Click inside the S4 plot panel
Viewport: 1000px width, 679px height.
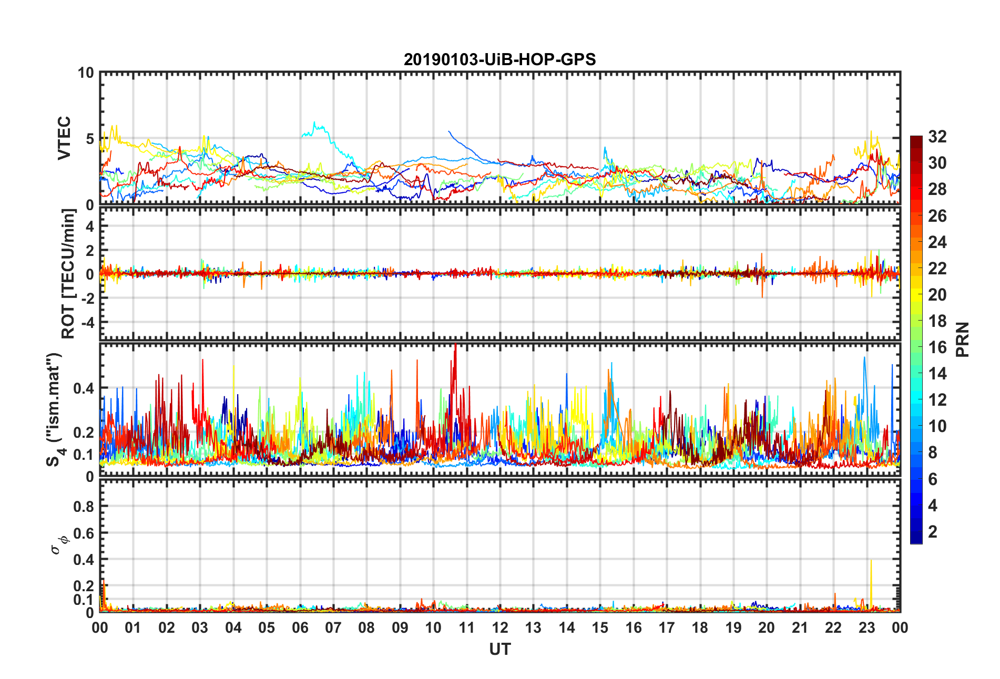tap(499, 410)
